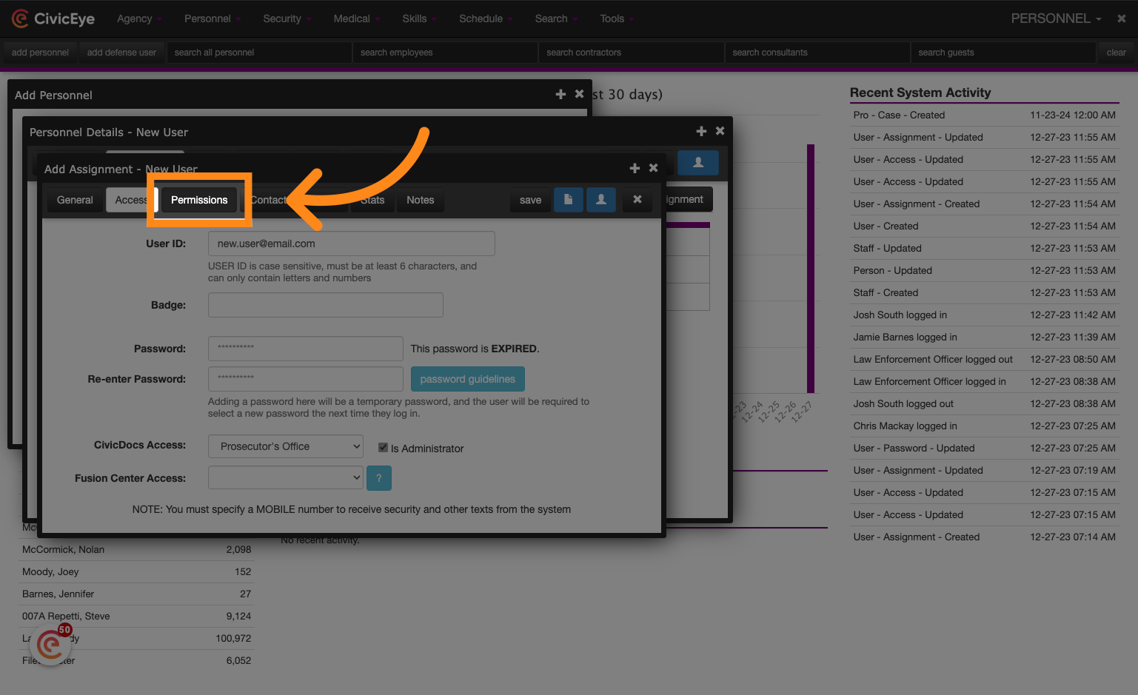1138x695 pixels.
Task: Click the 'Moody, Joey' row
Action: [x=136, y=571]
